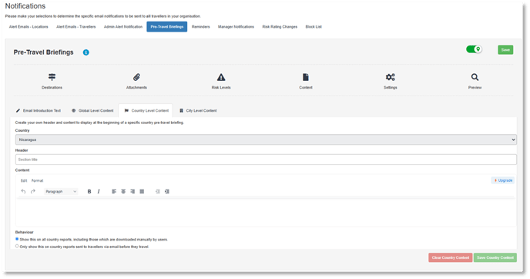Screen dimensions: 530x279
Task: Open the Destinations signpost icon
Action: pos(52,77)
